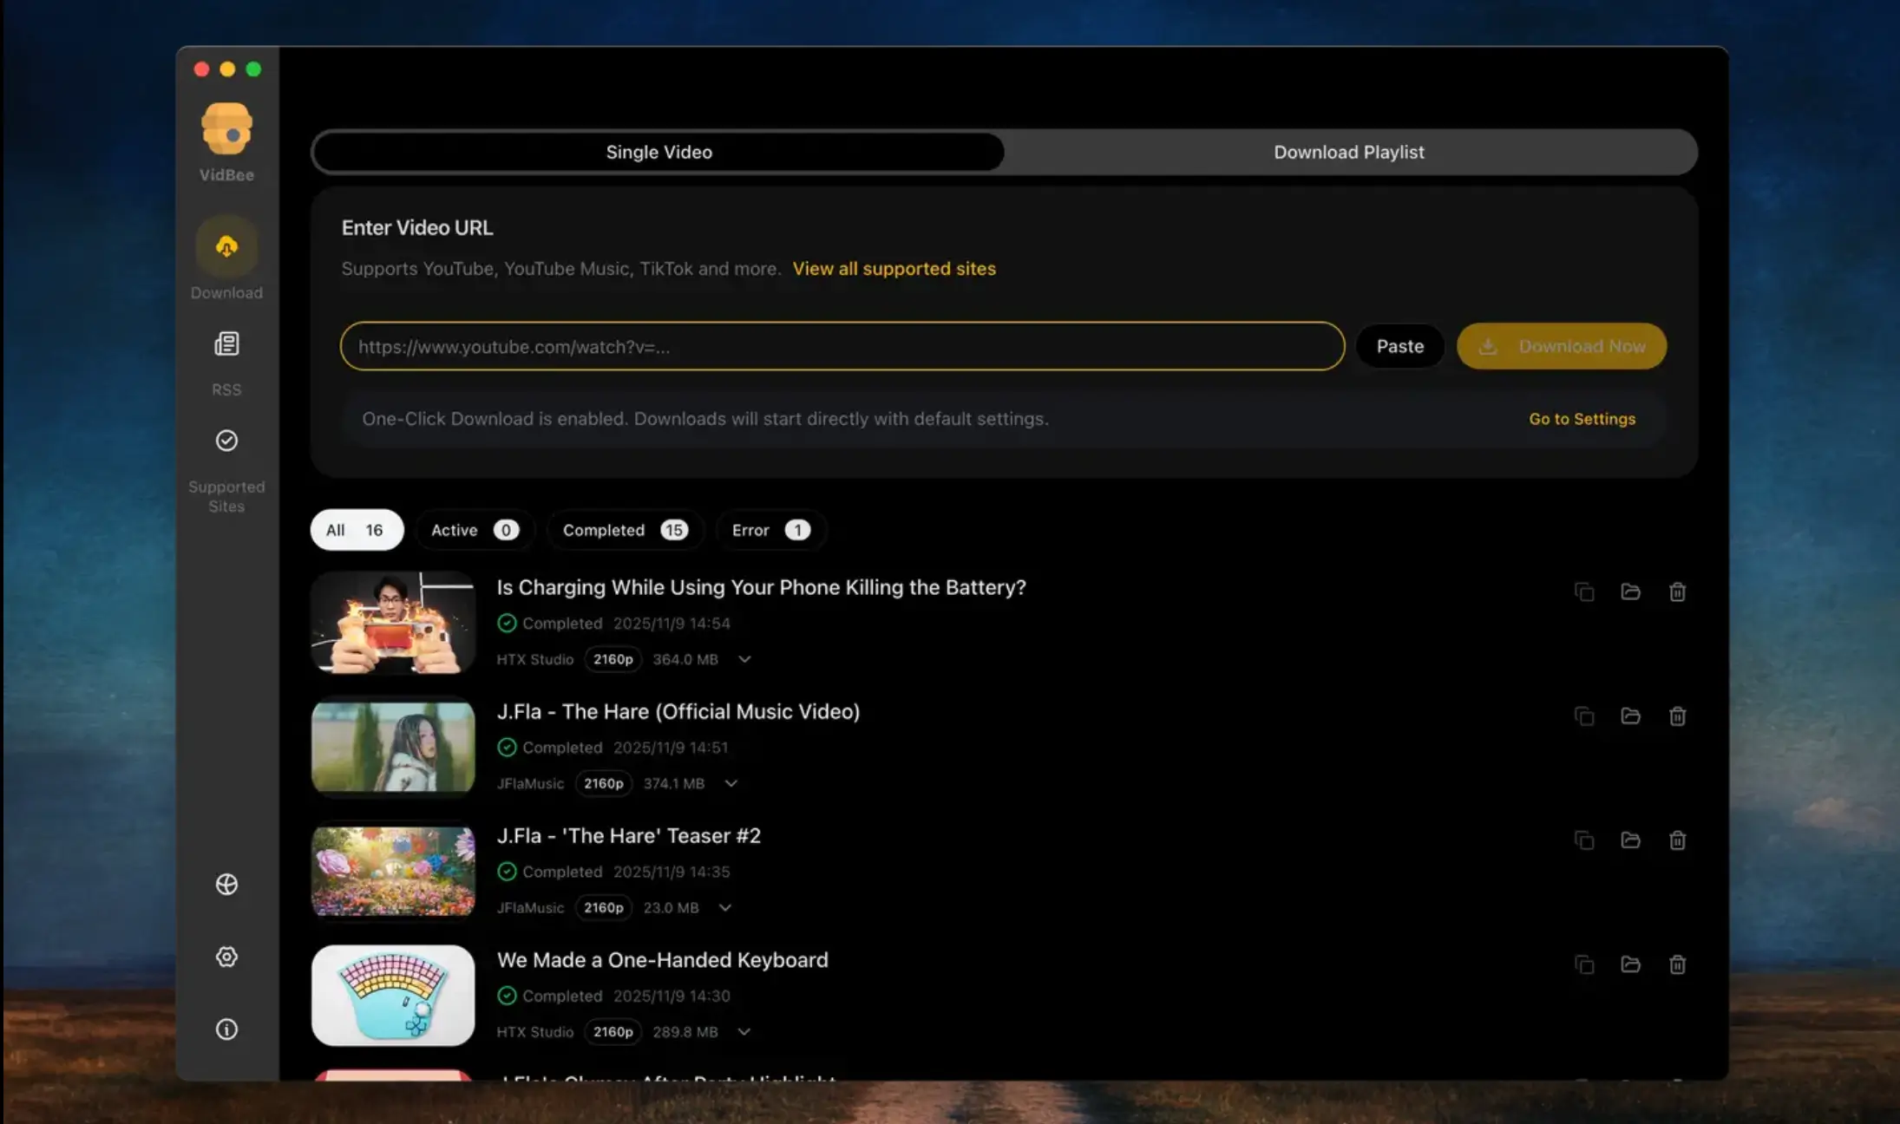This screenshot has width=1900, height=1124.
Task: Expand details for 23.0 MB download
Action: (x=725, y=907)
